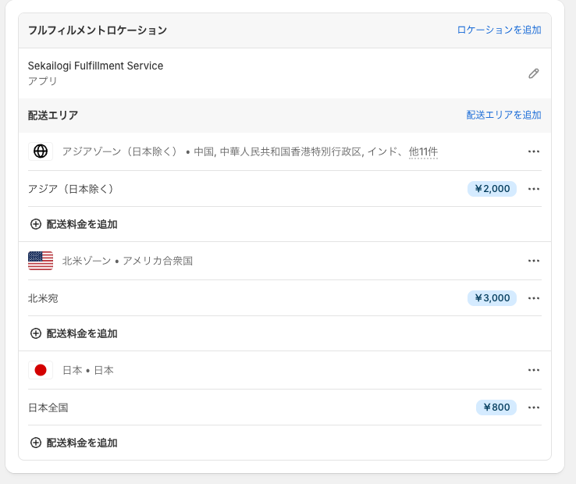Viewport: 576px width, 484px height.
Task: Click 配送エリアを追加 link
Action: pyautogui.click(x=503, y=115)
